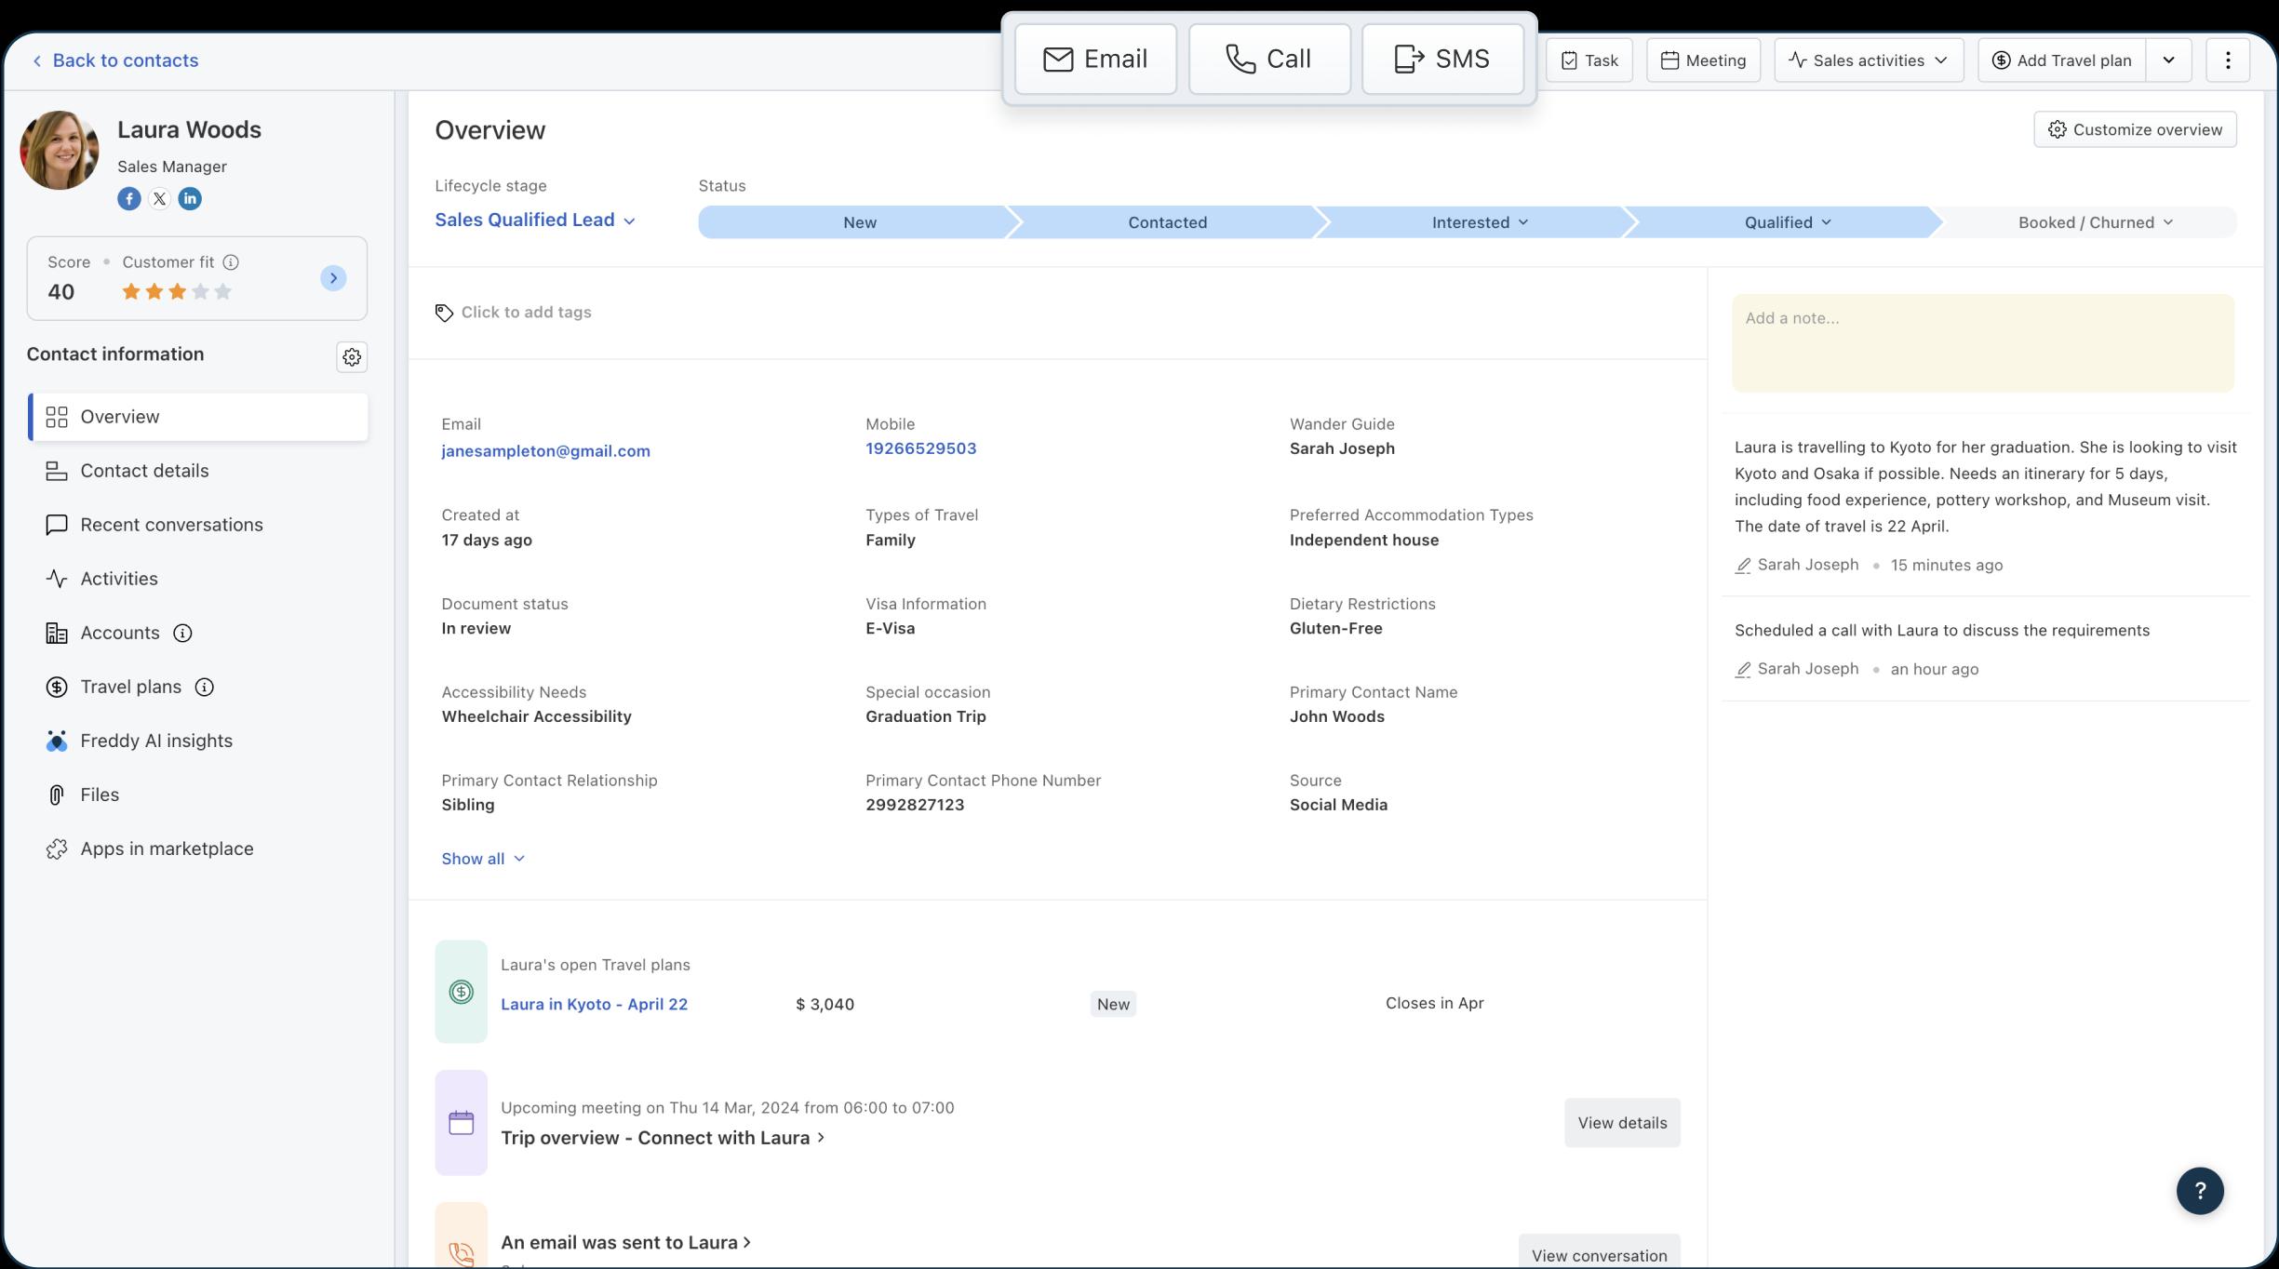Select Overview in sidebar
This screenshot has height=1269, width=2279.
pyautogui.click(x=198, y=417)
